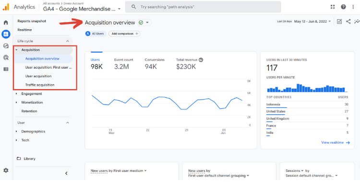Open Session default channel grouping dropdown
This screenshot has width=360, height=182.
pyautogui.click(x=312, y=176)
